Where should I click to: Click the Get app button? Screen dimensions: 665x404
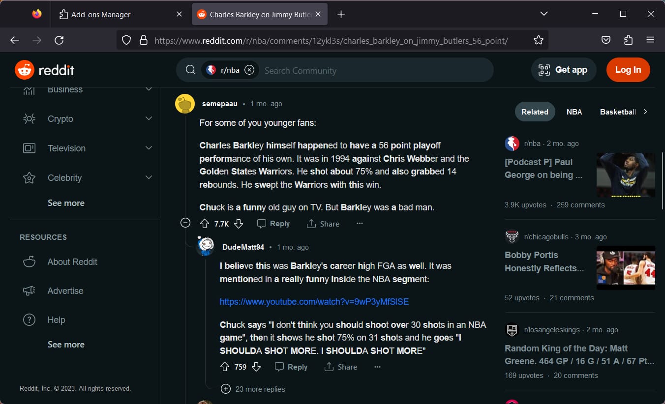click(x=564, y=70)
